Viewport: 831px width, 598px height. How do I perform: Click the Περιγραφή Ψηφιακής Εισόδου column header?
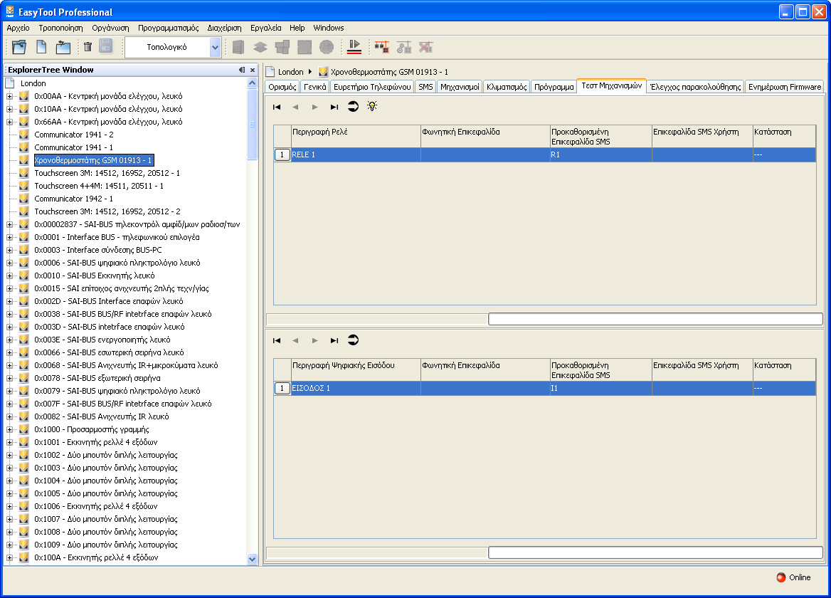click(356, 370)
